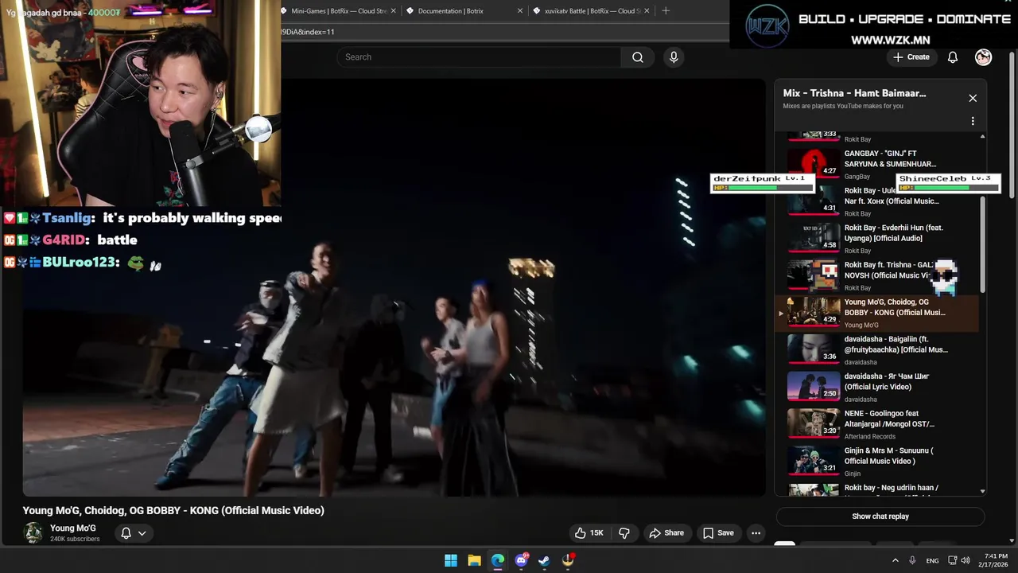
Task: Click taskbar microphone tray icon
Action: click(x=912, y=560)
